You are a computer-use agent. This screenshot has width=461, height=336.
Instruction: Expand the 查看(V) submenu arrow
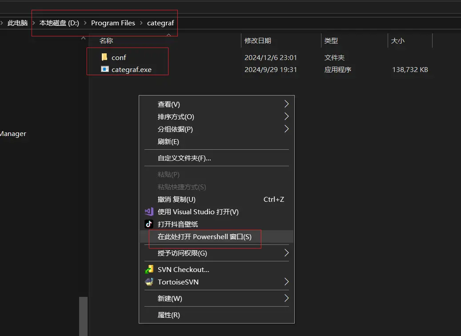click(286, 104)
